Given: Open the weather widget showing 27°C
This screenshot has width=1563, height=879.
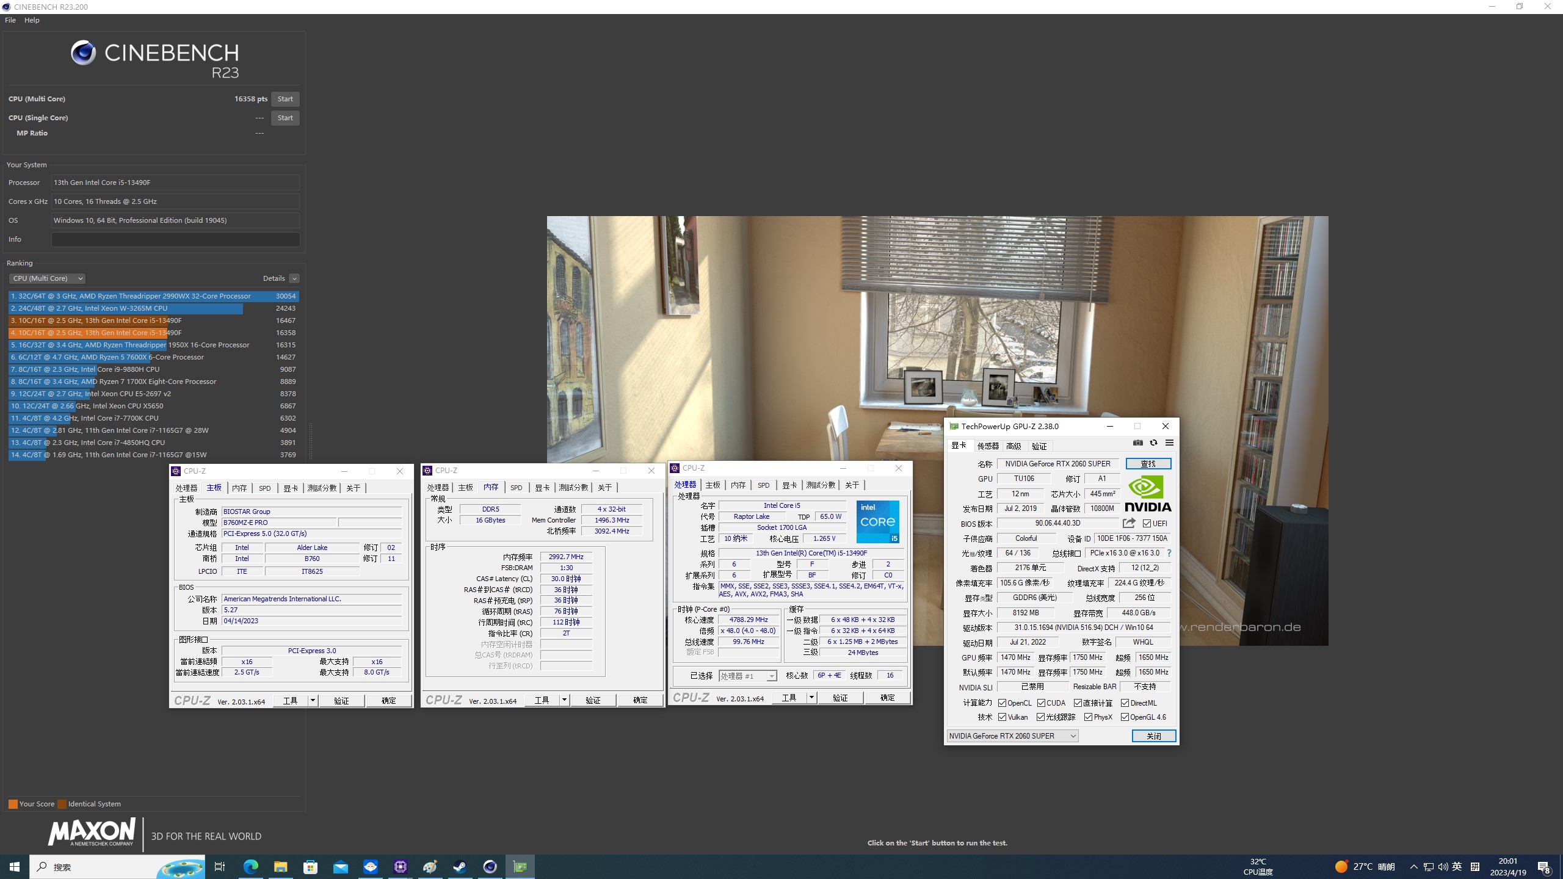Looking at the screenshot, I should point(1365,867).
